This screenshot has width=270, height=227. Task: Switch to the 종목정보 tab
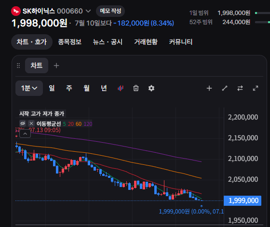70,42
